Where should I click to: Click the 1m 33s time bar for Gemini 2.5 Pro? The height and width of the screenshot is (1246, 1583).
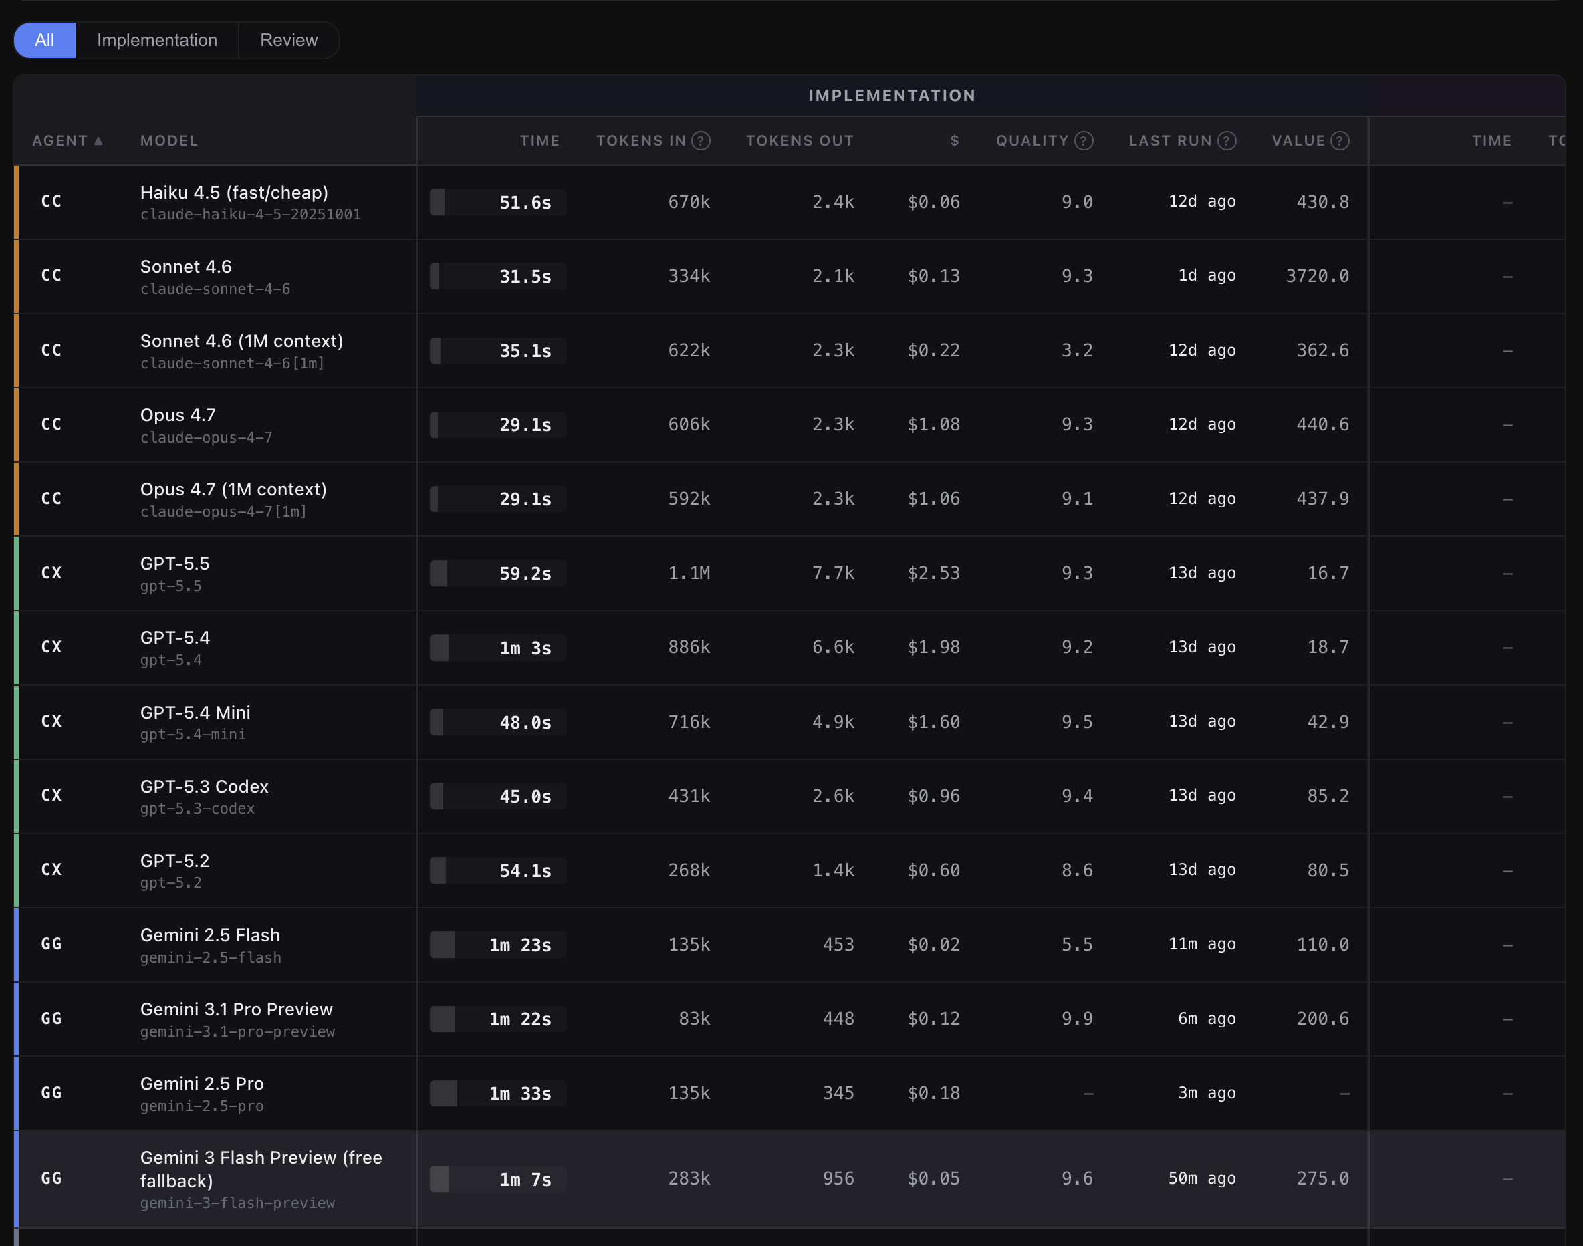click(498, 1094)
